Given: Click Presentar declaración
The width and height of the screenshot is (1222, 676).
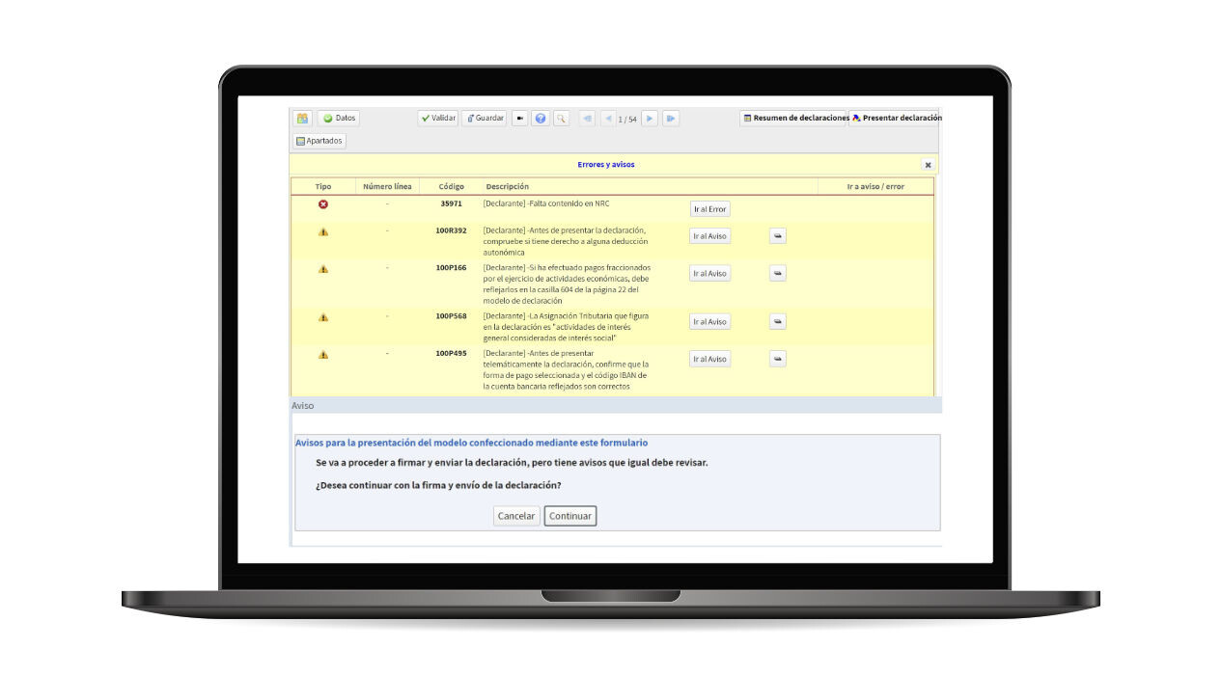Looking at the screenshot, I should 896,119.
